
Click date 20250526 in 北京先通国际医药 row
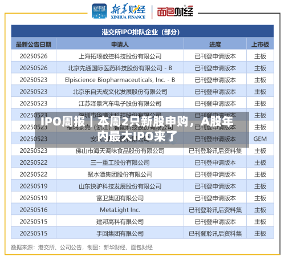[34, 68]
